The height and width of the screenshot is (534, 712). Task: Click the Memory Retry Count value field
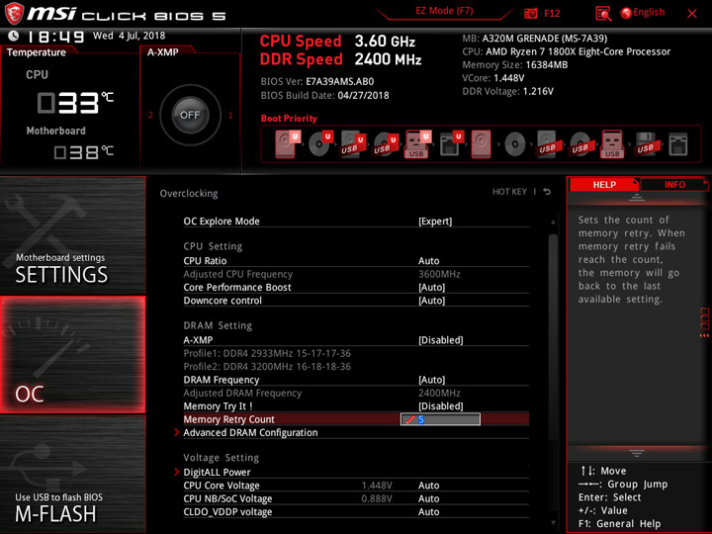(440, 419)
